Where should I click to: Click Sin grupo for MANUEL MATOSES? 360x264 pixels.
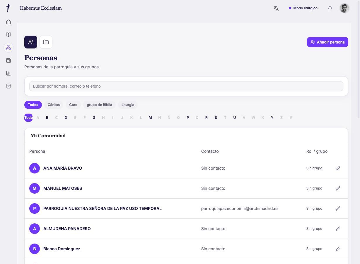pos(314,188)
